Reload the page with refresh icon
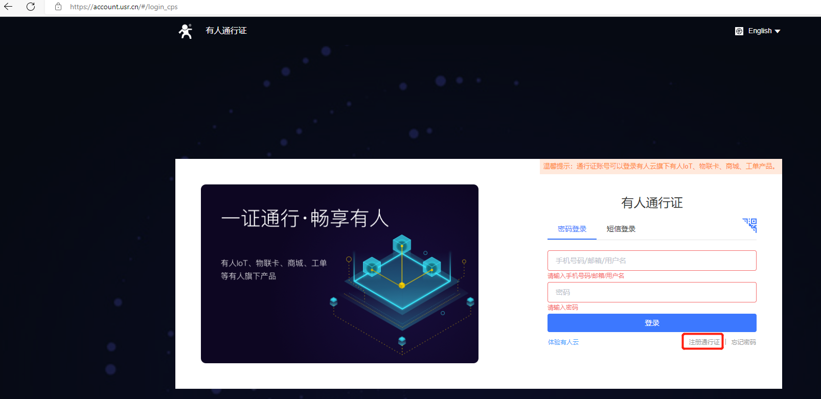The image size is (821, 399). point(31,7)
